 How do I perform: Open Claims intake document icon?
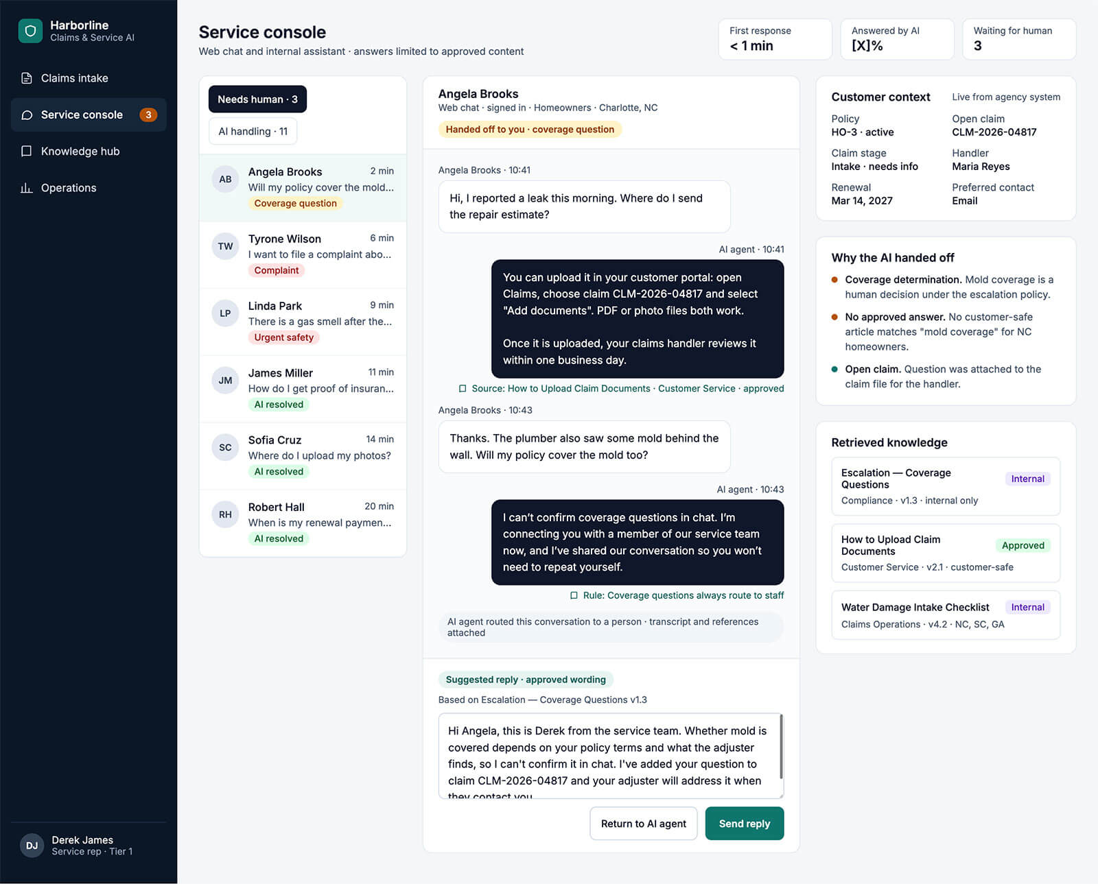(x=27, y=78)
